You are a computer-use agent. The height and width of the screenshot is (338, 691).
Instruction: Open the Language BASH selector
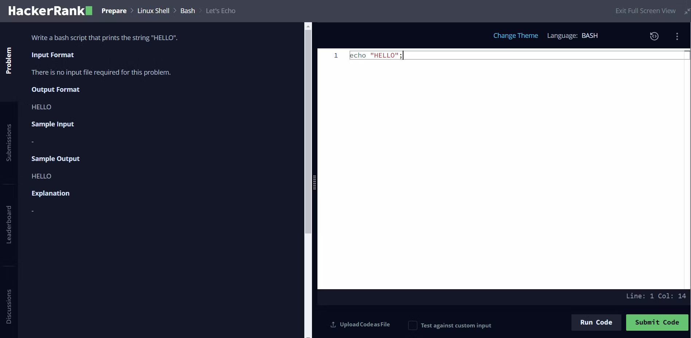click(x=589, y=36)
